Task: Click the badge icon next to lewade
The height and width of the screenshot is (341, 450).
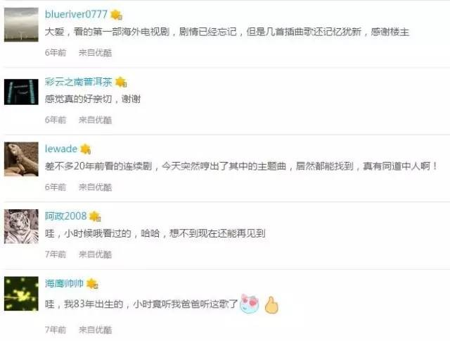Action: coord(86,149)
